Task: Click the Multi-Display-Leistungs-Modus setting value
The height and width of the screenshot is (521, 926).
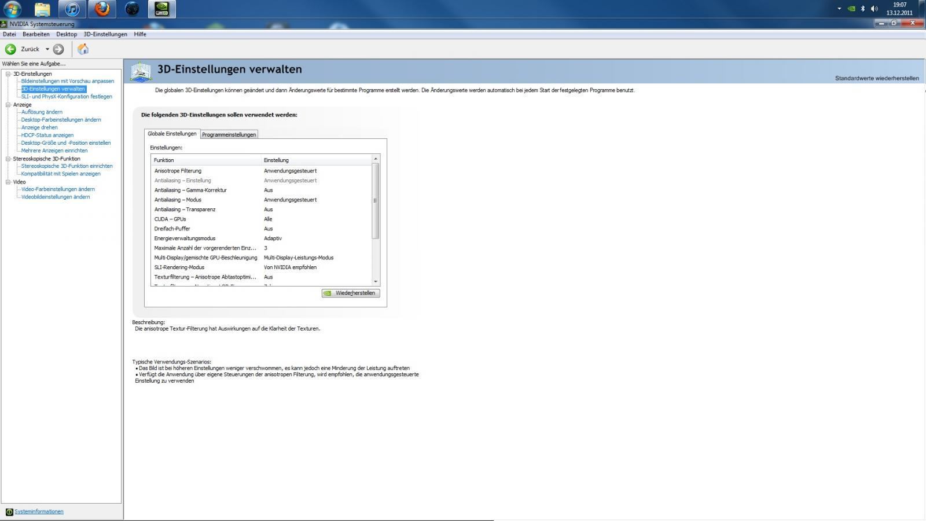Action: pos(299,258)
